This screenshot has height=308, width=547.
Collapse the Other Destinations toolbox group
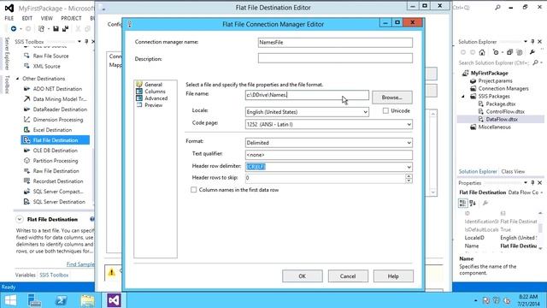17,79
